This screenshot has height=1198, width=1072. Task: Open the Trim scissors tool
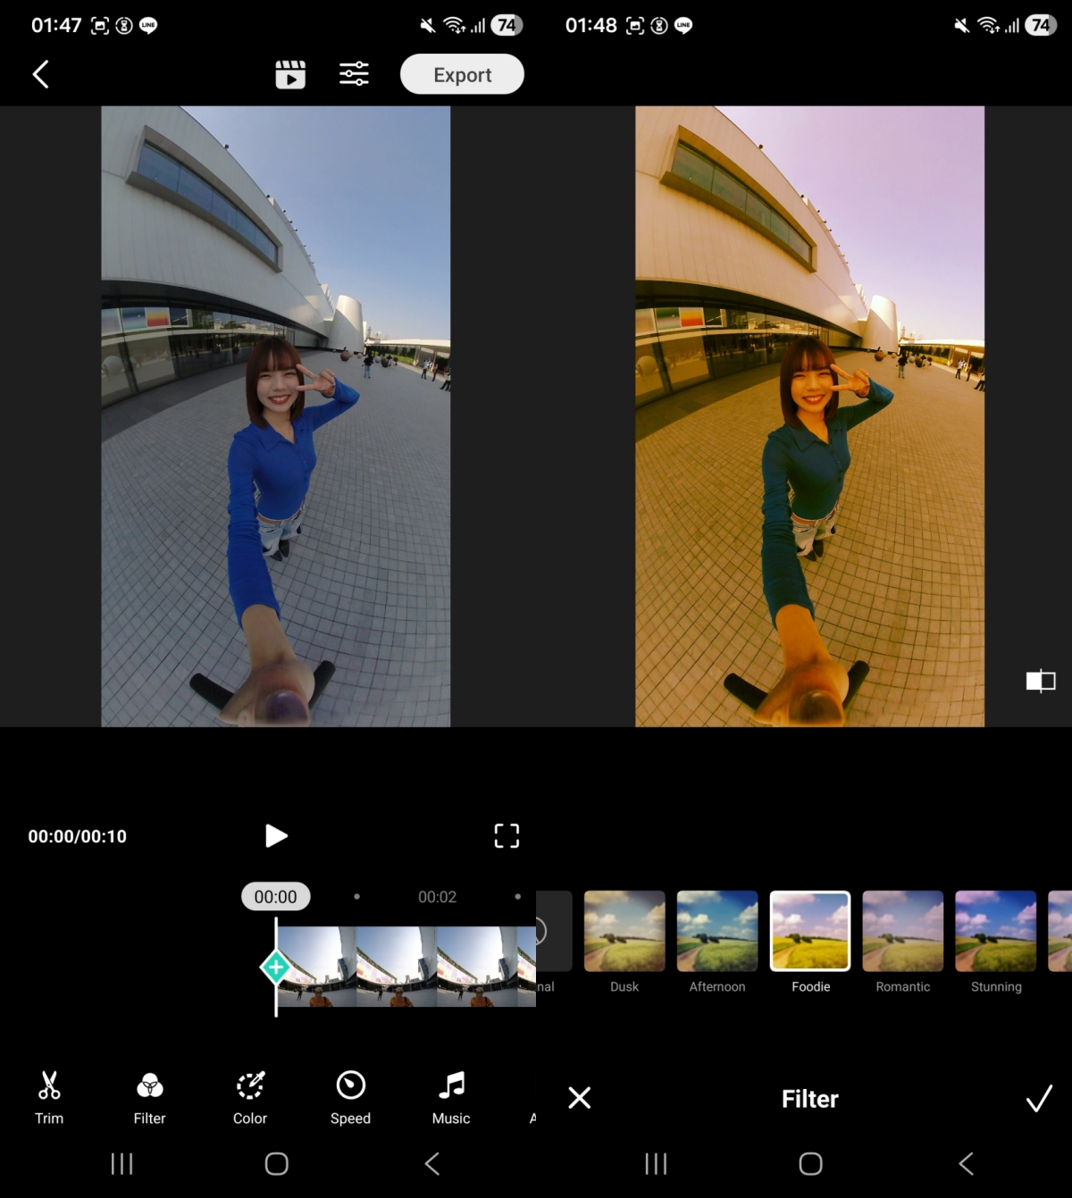[x=49, y=1096]
